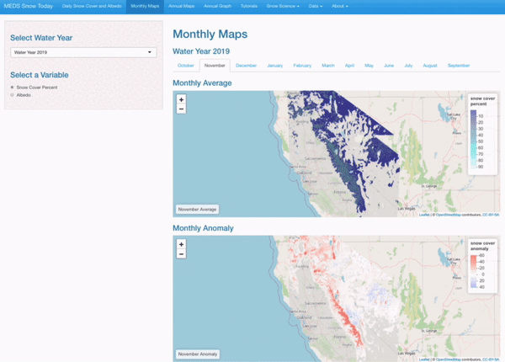Viewport: 505px width, 362px height.
Task: Select the Albedo variable option
Action: 13,95
